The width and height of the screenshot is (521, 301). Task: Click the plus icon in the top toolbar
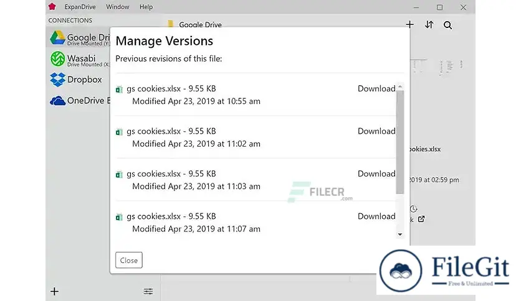point(409,24)
